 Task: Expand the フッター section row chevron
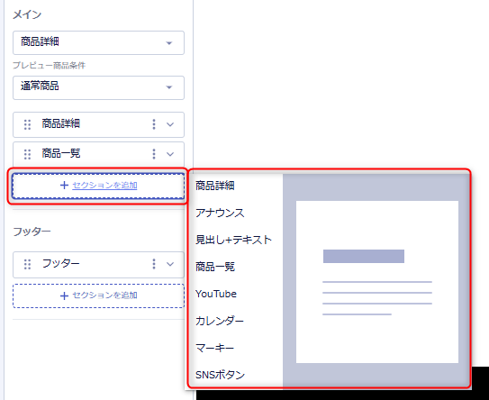(170, 264)
